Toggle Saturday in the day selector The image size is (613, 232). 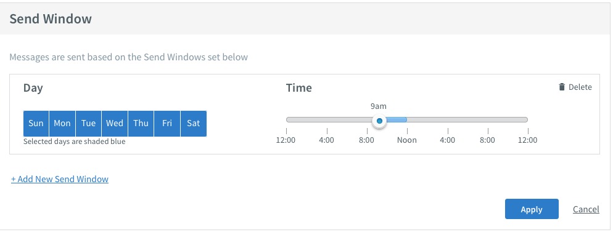click(194, 124)
